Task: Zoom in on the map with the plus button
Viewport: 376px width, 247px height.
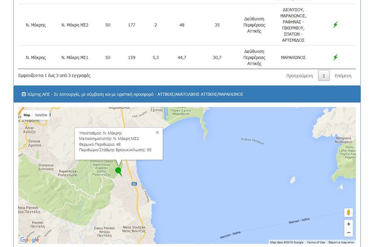Action: click(349, 224)
